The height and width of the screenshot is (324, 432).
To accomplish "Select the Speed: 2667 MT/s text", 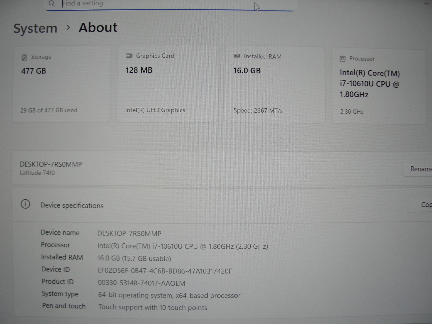I will [x=258, y=111].
